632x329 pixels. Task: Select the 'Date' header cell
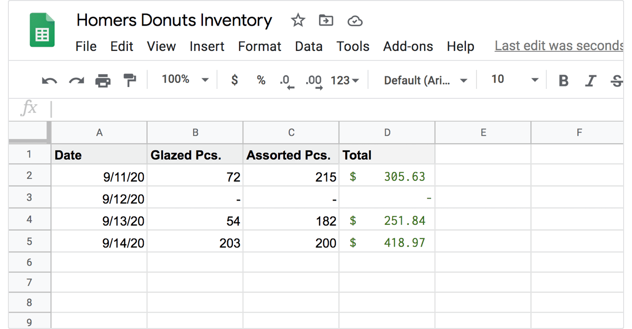99,155
